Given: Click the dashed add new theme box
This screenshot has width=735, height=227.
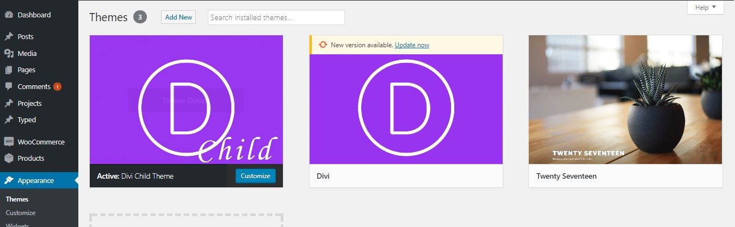Looking at the screenshot, I should pos(186,220).
